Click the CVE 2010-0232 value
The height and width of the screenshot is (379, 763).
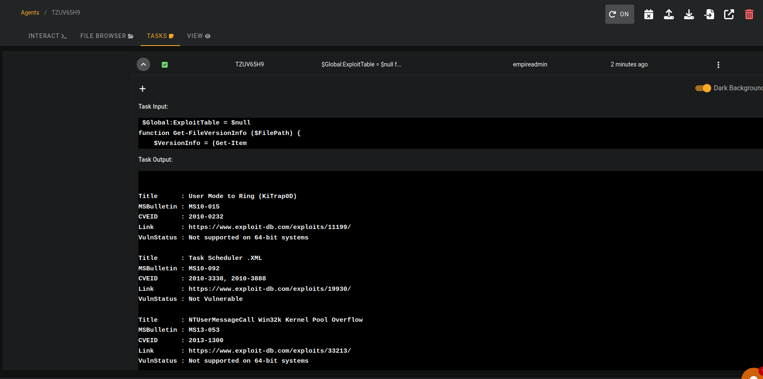point(206,216)
